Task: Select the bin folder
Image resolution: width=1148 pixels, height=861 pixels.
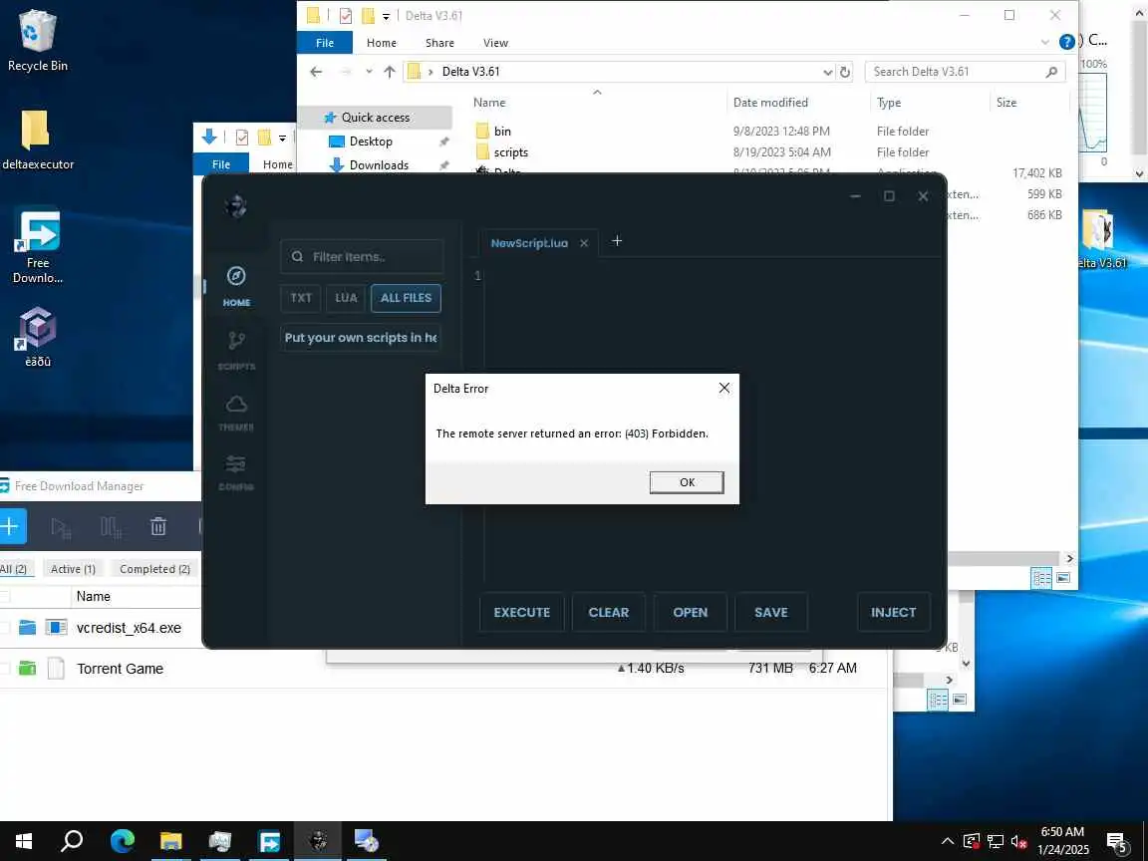Action: click(x=502, y=132)
